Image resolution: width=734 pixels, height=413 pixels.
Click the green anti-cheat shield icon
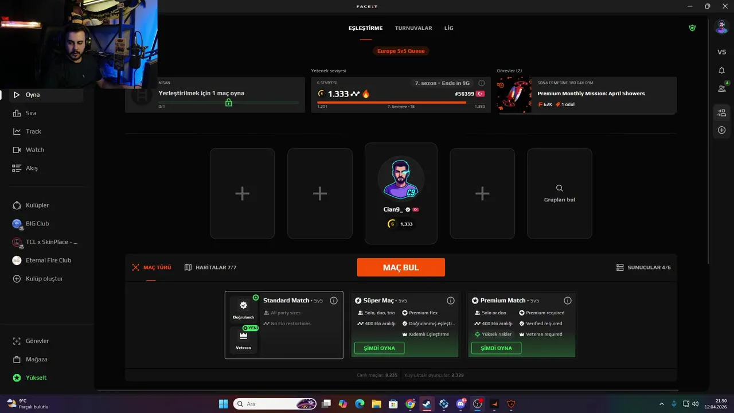point(692,28)
